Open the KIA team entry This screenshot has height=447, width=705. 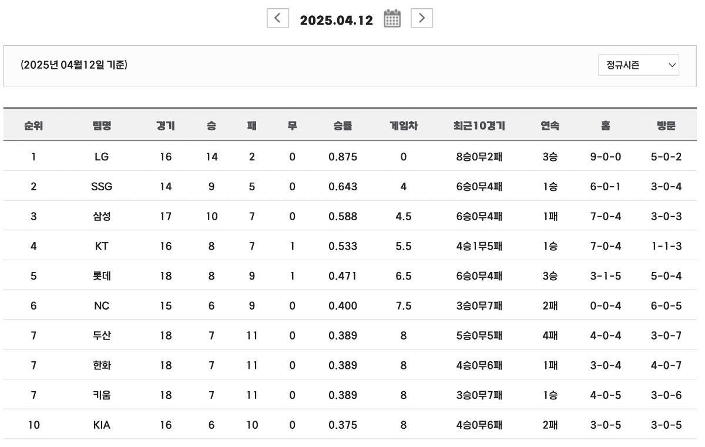point(102,425)
